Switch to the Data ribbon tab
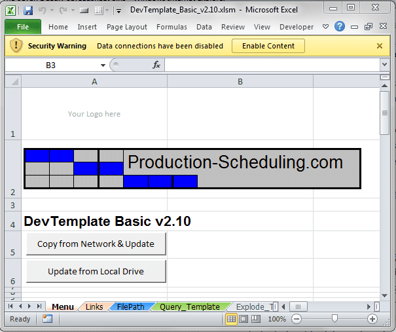 pos(204,27)
